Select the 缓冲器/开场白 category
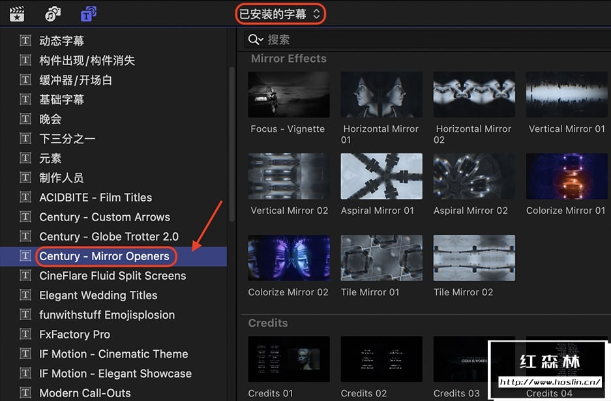 [x=113, y=80]
